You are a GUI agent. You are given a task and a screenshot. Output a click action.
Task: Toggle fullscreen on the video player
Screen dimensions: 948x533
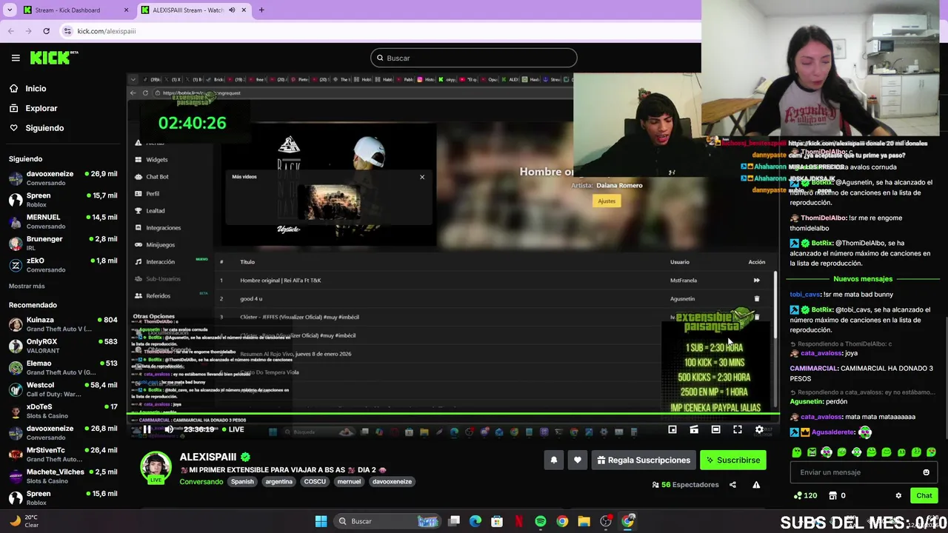tap(738, 429)
